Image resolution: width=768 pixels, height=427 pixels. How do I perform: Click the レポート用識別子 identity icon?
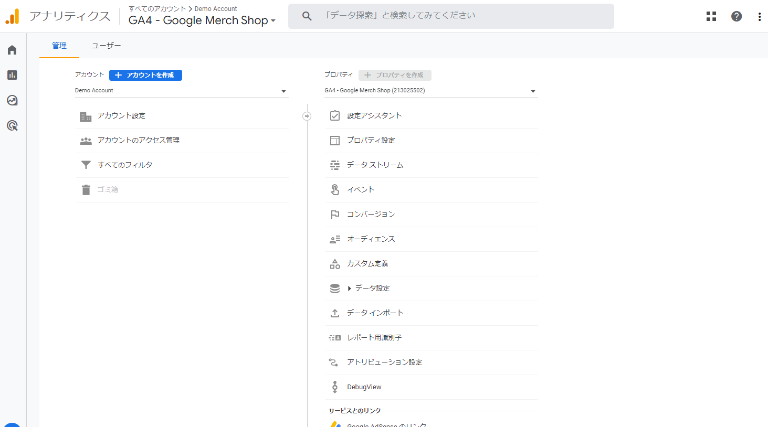335,338
